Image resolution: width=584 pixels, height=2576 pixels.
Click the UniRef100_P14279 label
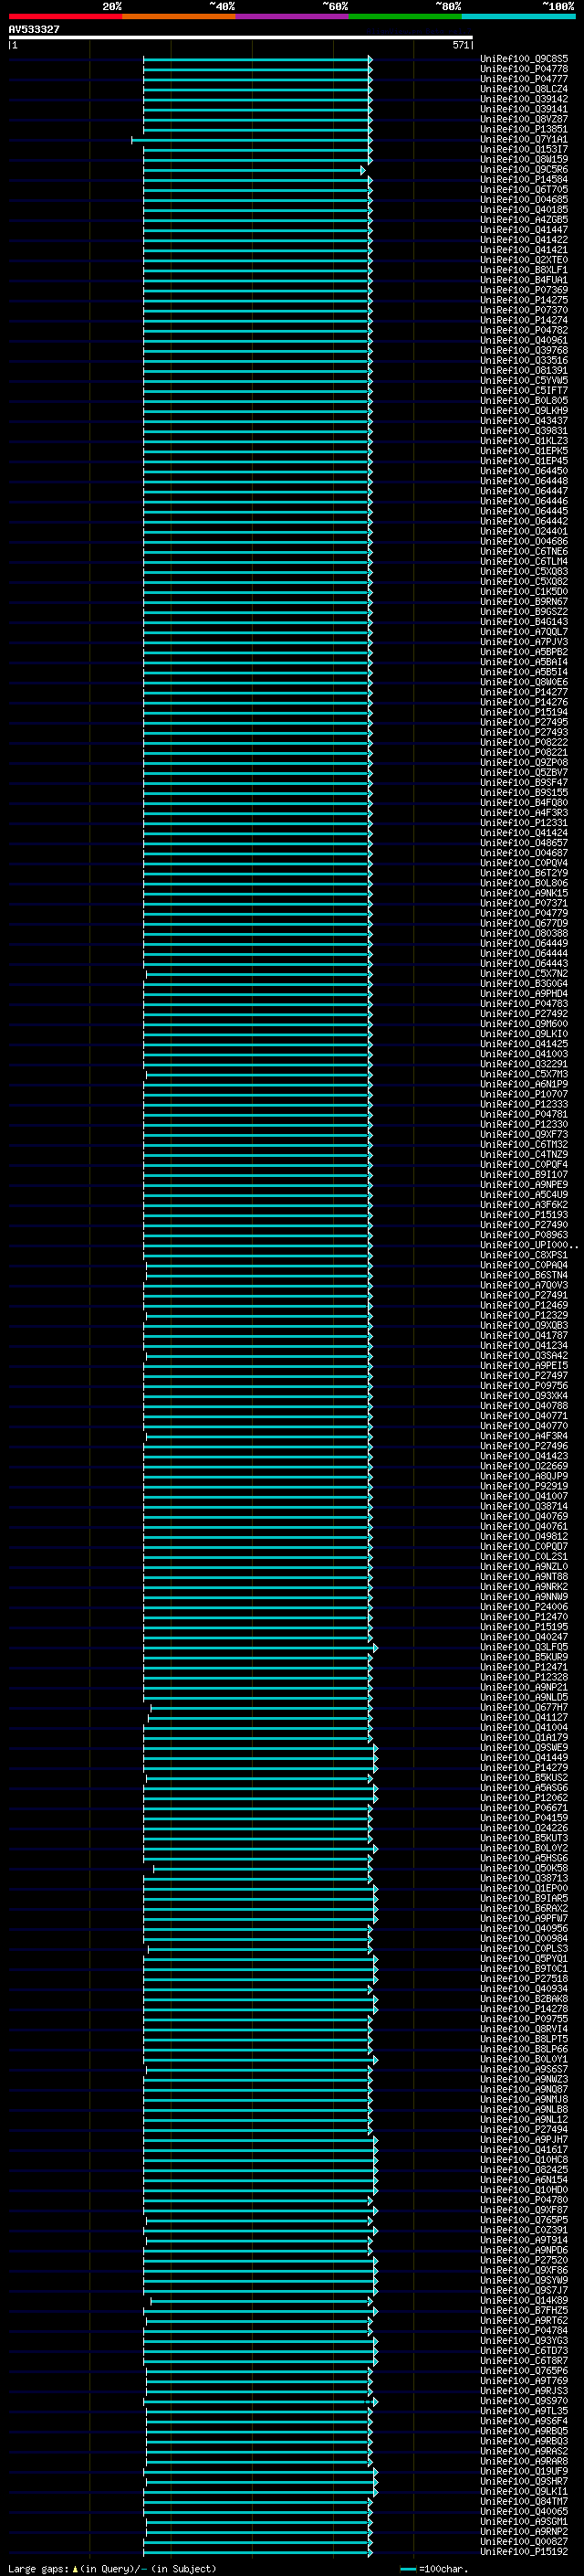click(524, 1768)
